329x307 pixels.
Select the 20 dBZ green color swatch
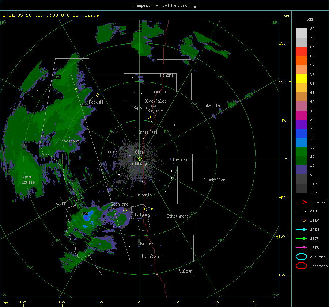pyautogui.click(x=301, y=151)
